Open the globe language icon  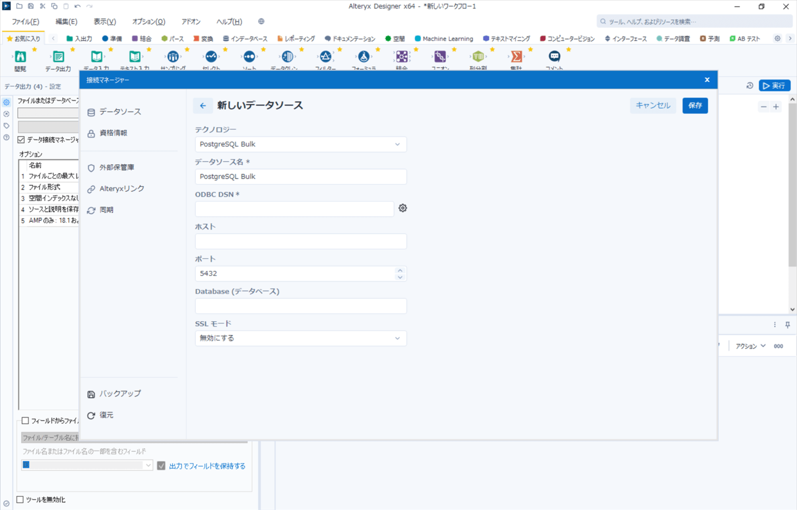261,22
